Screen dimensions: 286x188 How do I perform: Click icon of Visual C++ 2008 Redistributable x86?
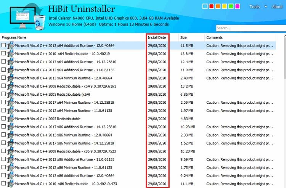pyautogui.click(x=11, y=151)
